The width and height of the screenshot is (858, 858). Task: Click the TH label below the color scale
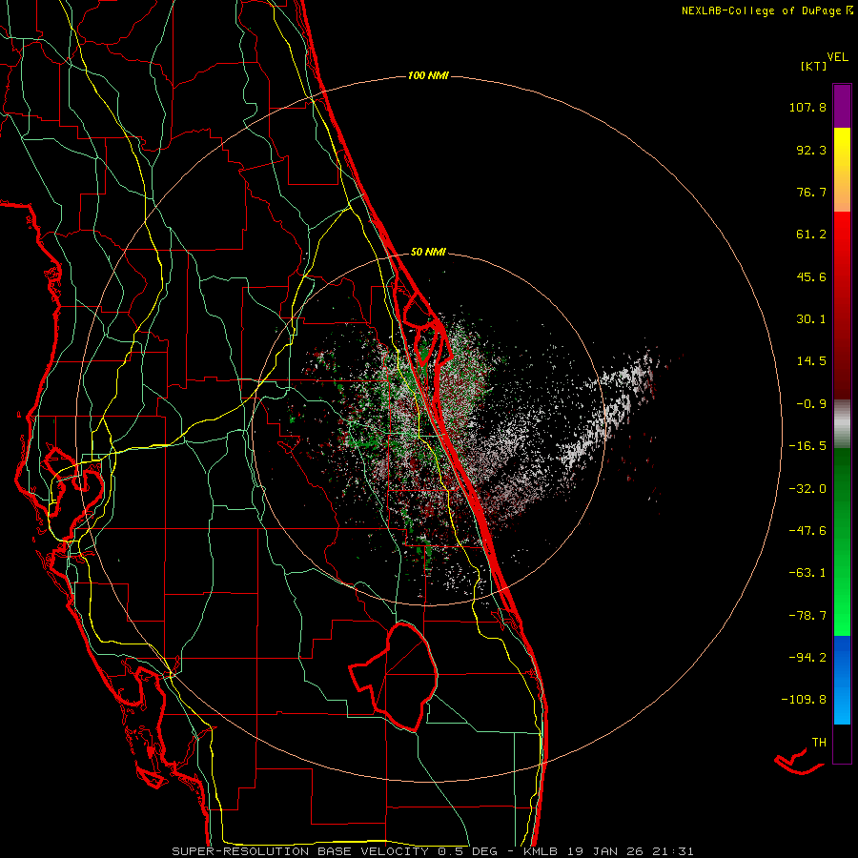click(x=819, y=743)
